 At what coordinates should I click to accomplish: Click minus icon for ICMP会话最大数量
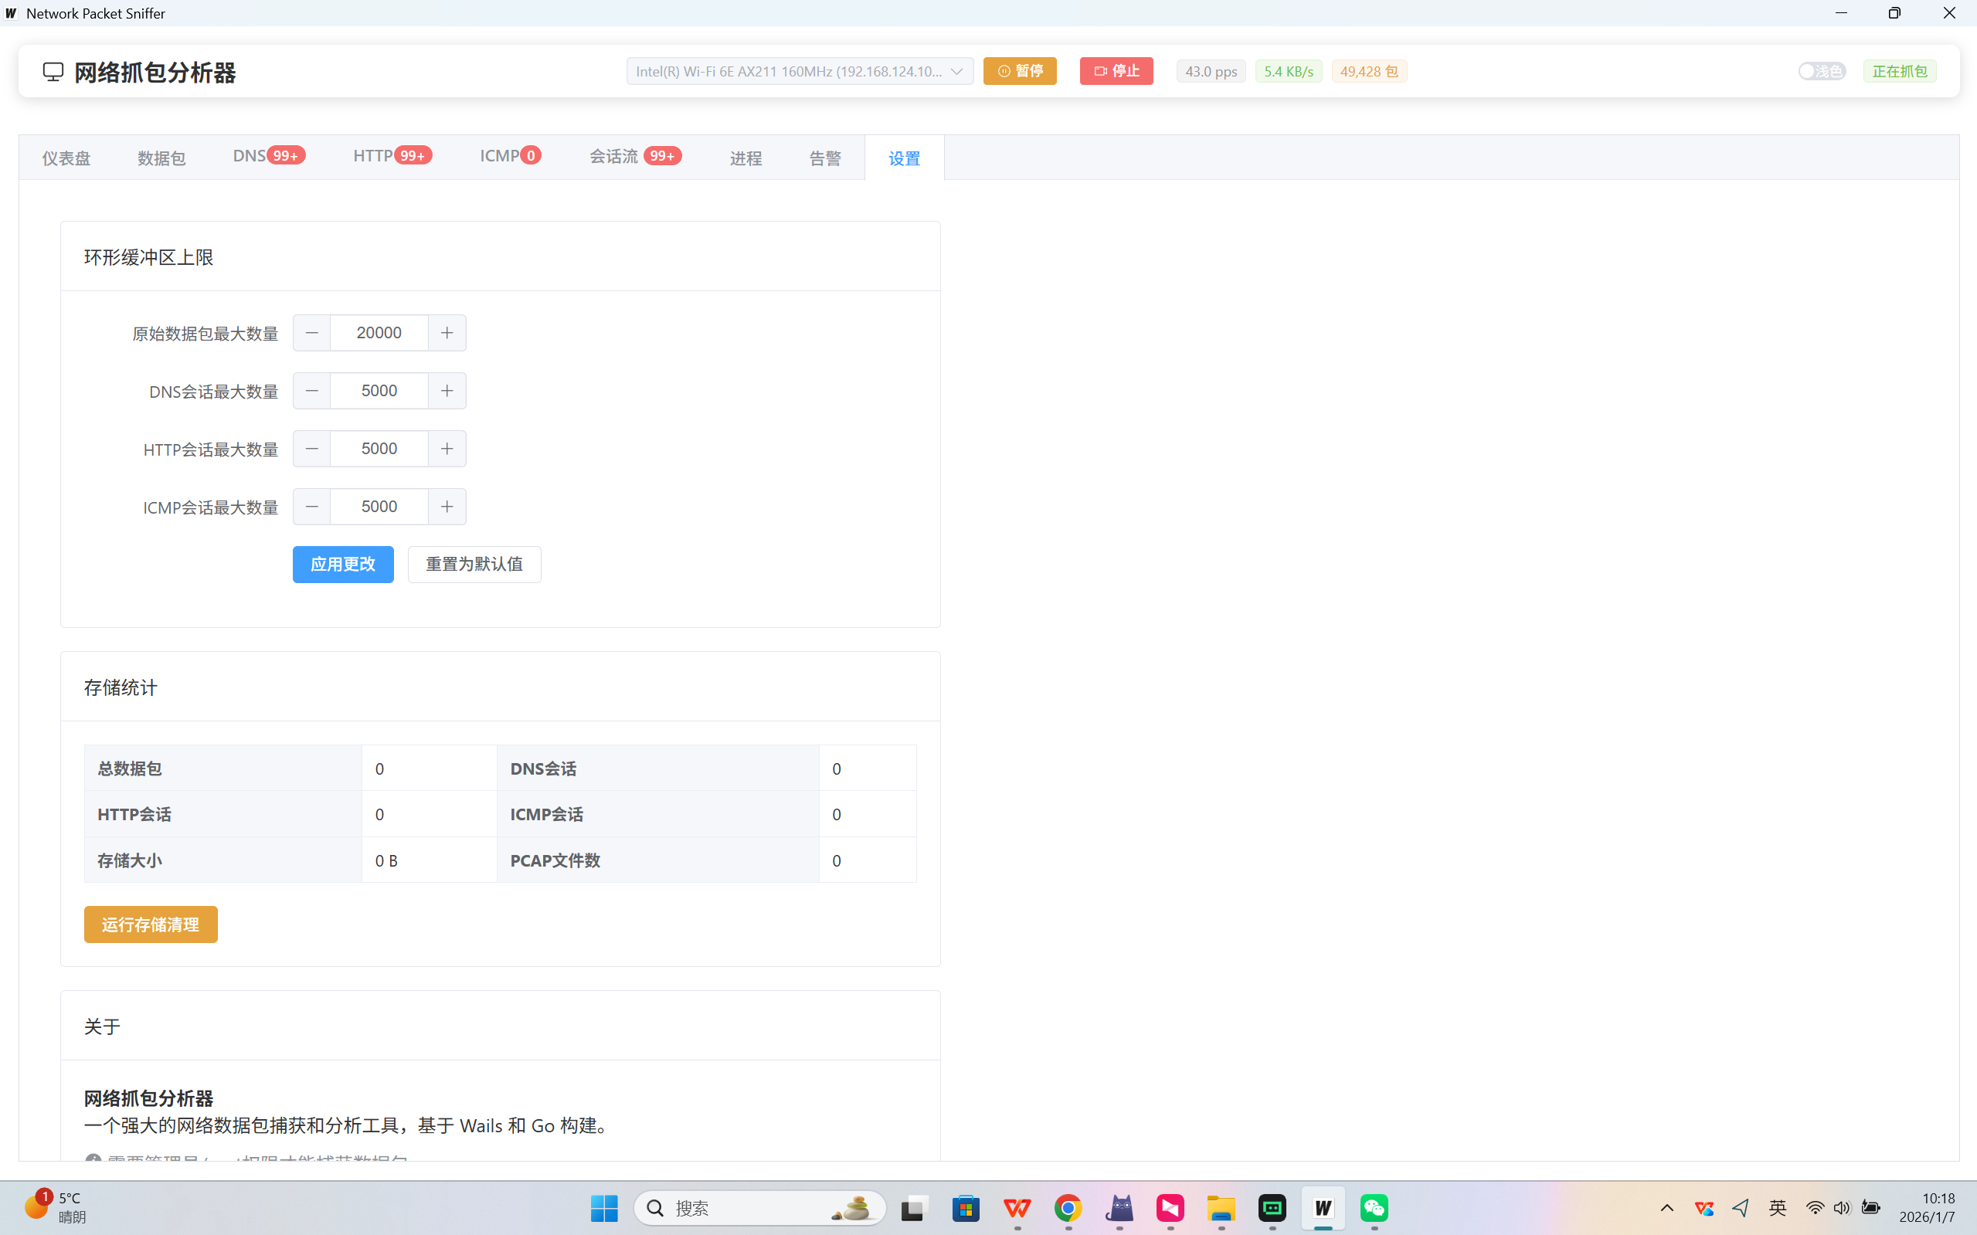click(311, 507)
